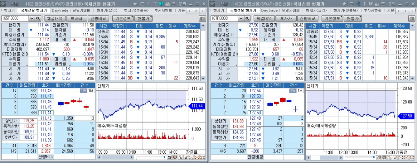Click the print icon in right window title bar

click(377, 4)
